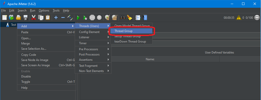This screenshot has width=261, height=100.
Task: Open the Function Helper list icon
Action: tap(138, 17)
